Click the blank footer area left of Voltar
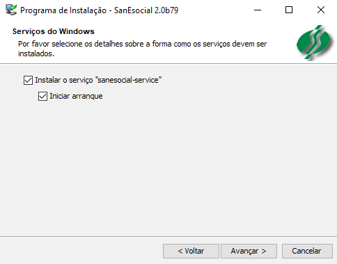Screen dimensions: 337x264 [81, 251]
